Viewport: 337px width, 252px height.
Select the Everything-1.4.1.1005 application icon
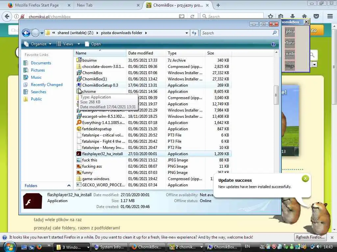[x=79, y=122]
